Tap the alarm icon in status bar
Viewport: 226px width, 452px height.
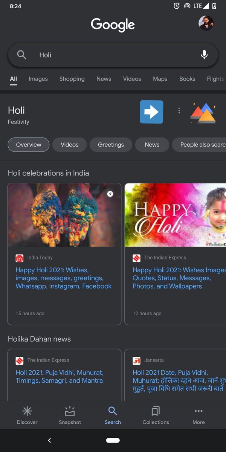point(176,6)
